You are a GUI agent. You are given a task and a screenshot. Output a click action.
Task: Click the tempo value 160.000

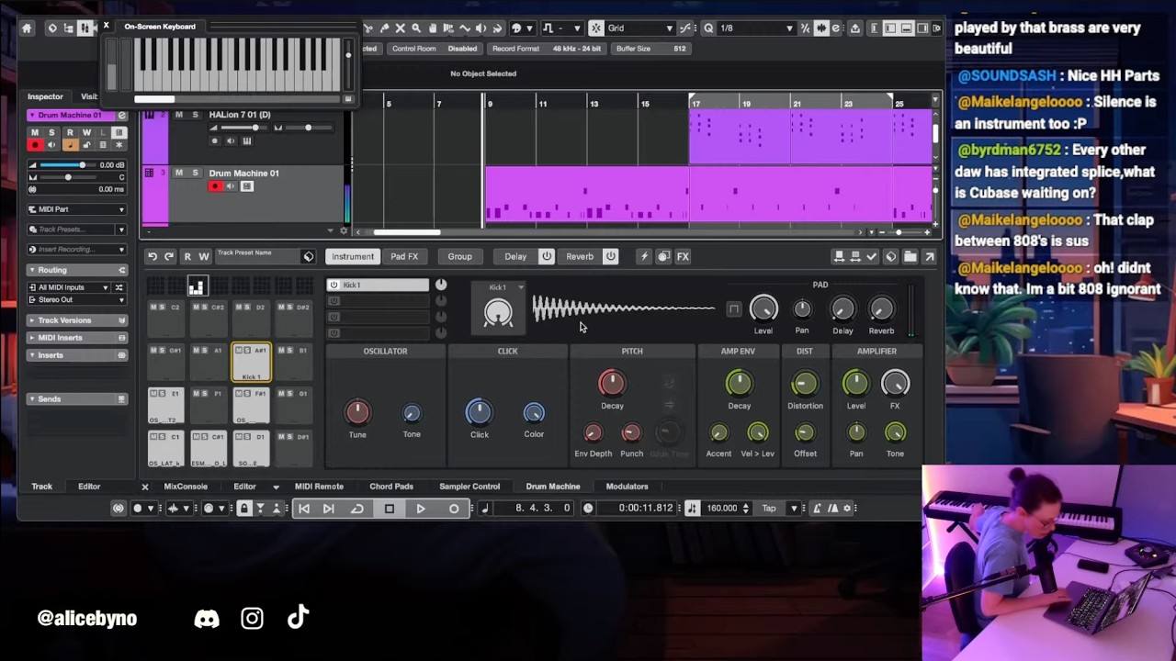[722, 509]
